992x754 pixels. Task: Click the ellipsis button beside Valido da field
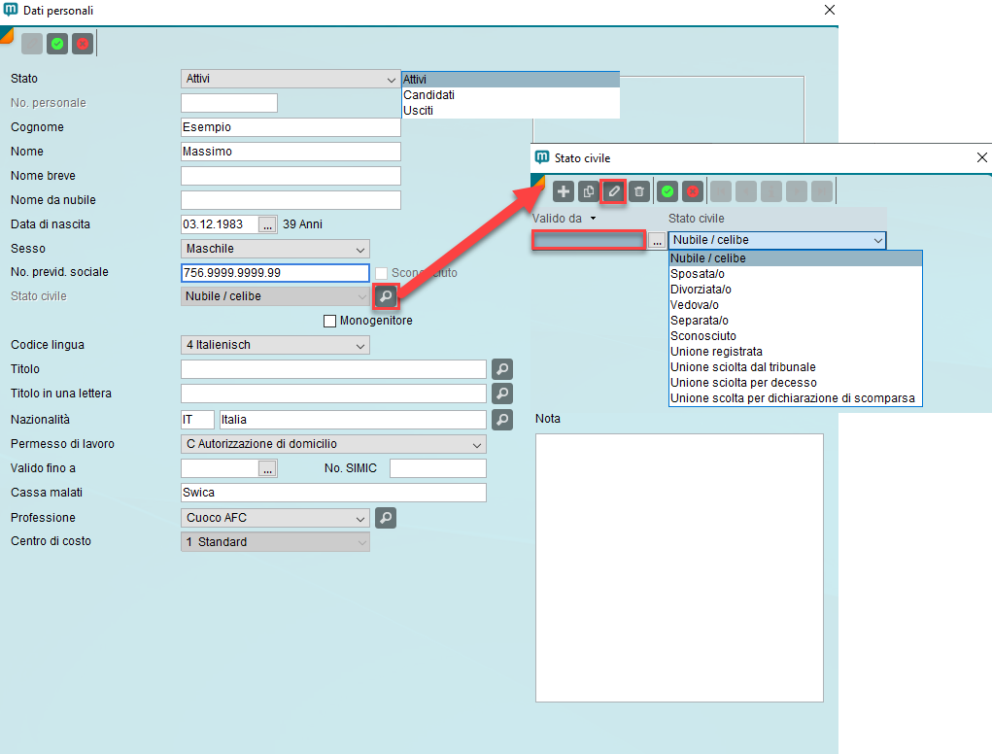click(658, 240)
